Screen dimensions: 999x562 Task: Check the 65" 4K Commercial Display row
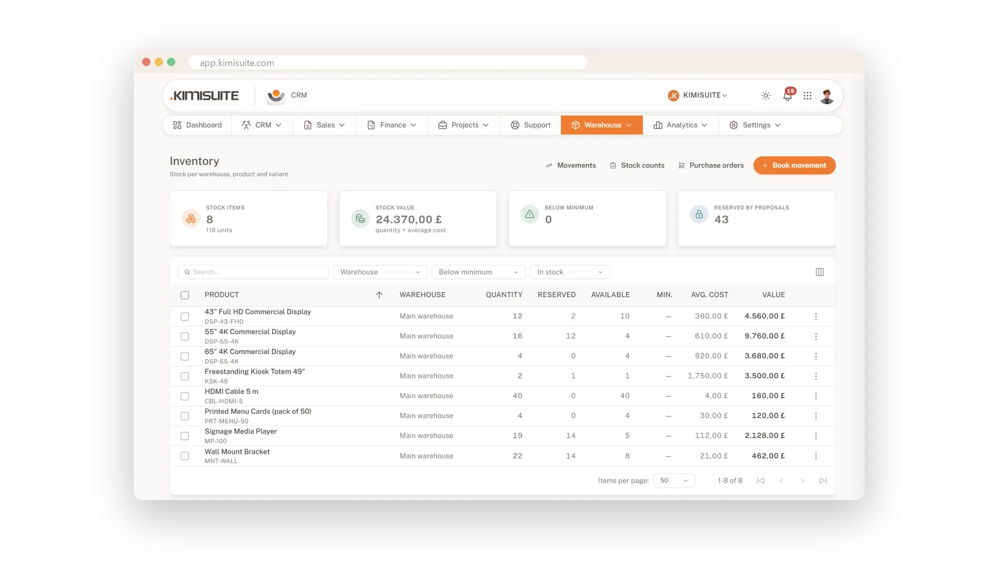(x=185, y=356)
